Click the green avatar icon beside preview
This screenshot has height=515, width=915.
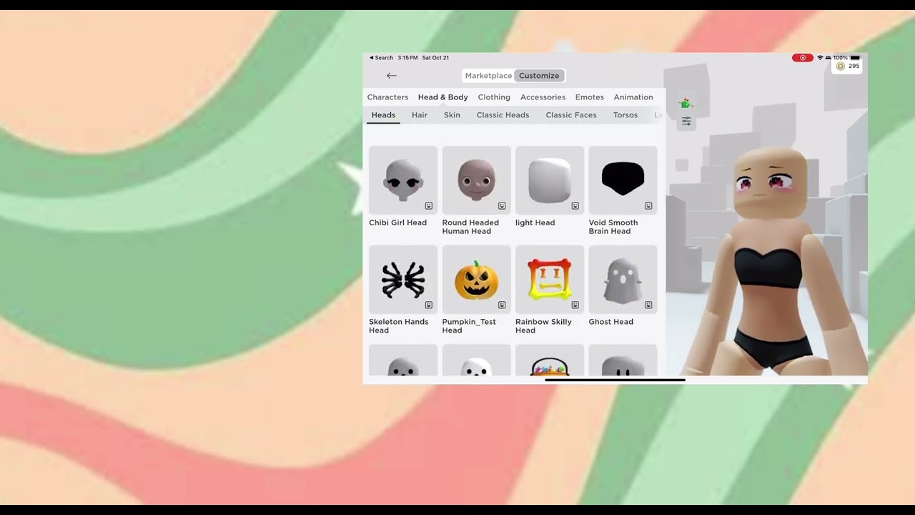click(x=686, y=103)
